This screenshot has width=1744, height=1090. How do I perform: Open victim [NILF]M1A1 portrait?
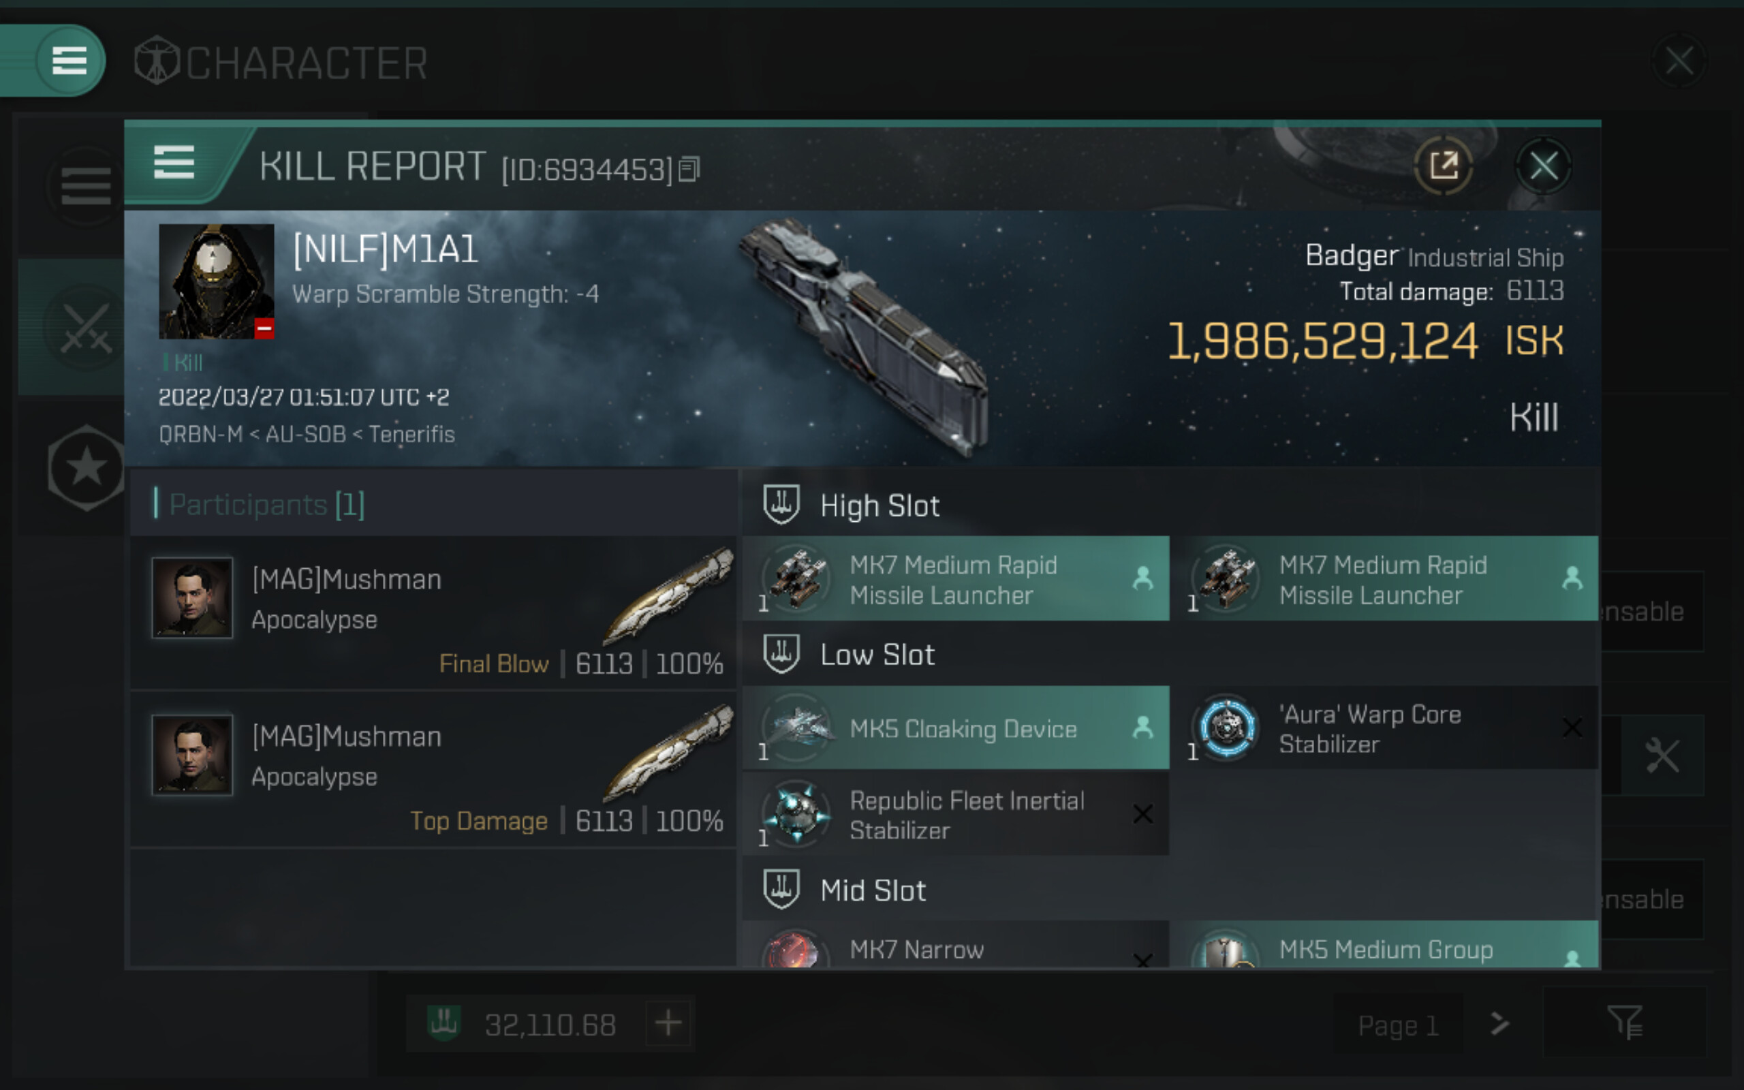point(216,281)
